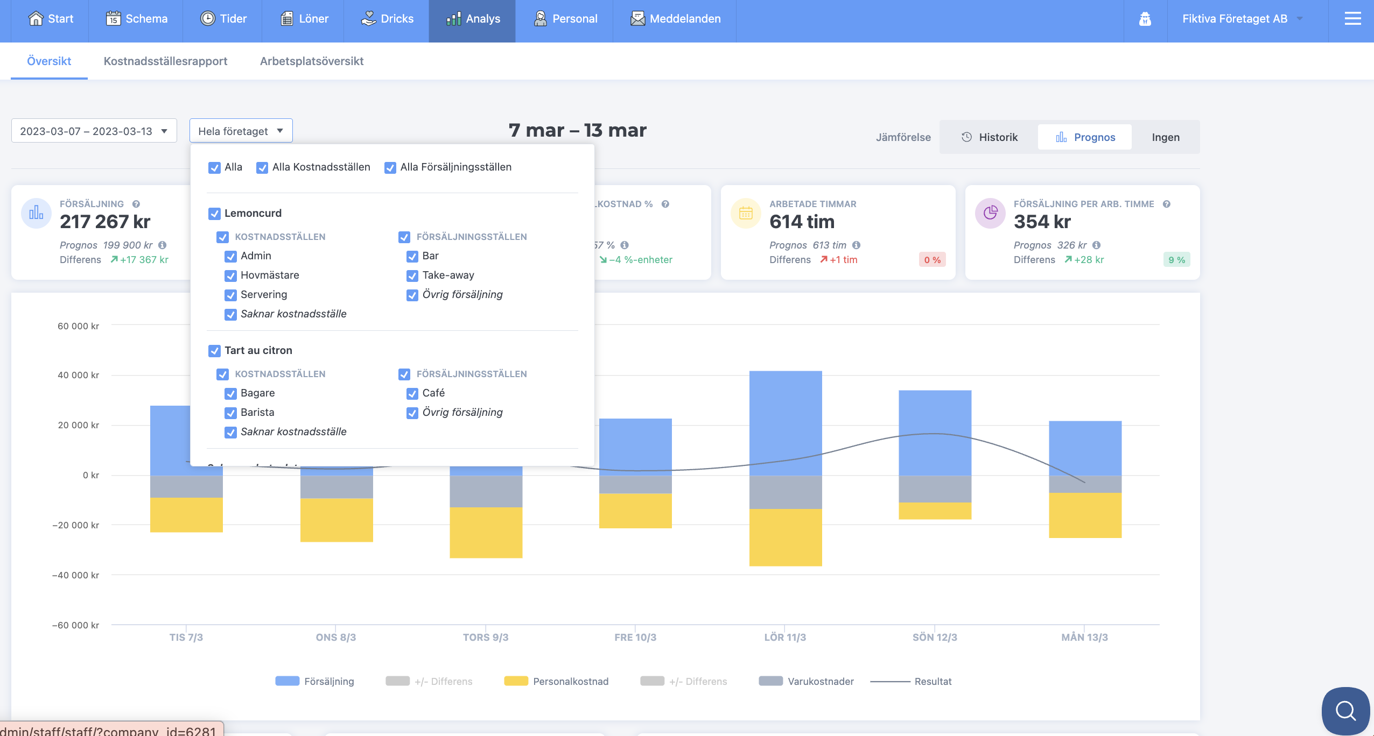Click the hamburger menu icon

point(1352,19)
